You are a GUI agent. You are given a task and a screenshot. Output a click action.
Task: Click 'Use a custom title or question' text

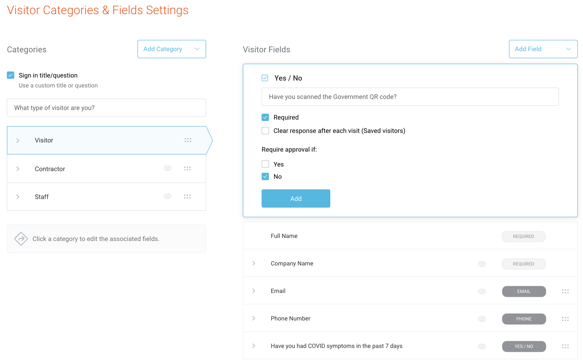click(58, 86)
